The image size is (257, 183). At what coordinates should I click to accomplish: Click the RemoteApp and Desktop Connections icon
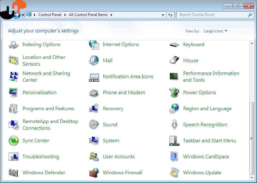[14, 125]
